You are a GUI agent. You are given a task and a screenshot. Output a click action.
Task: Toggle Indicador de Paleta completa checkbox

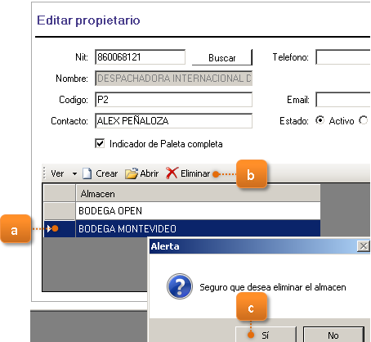point(100,143)
